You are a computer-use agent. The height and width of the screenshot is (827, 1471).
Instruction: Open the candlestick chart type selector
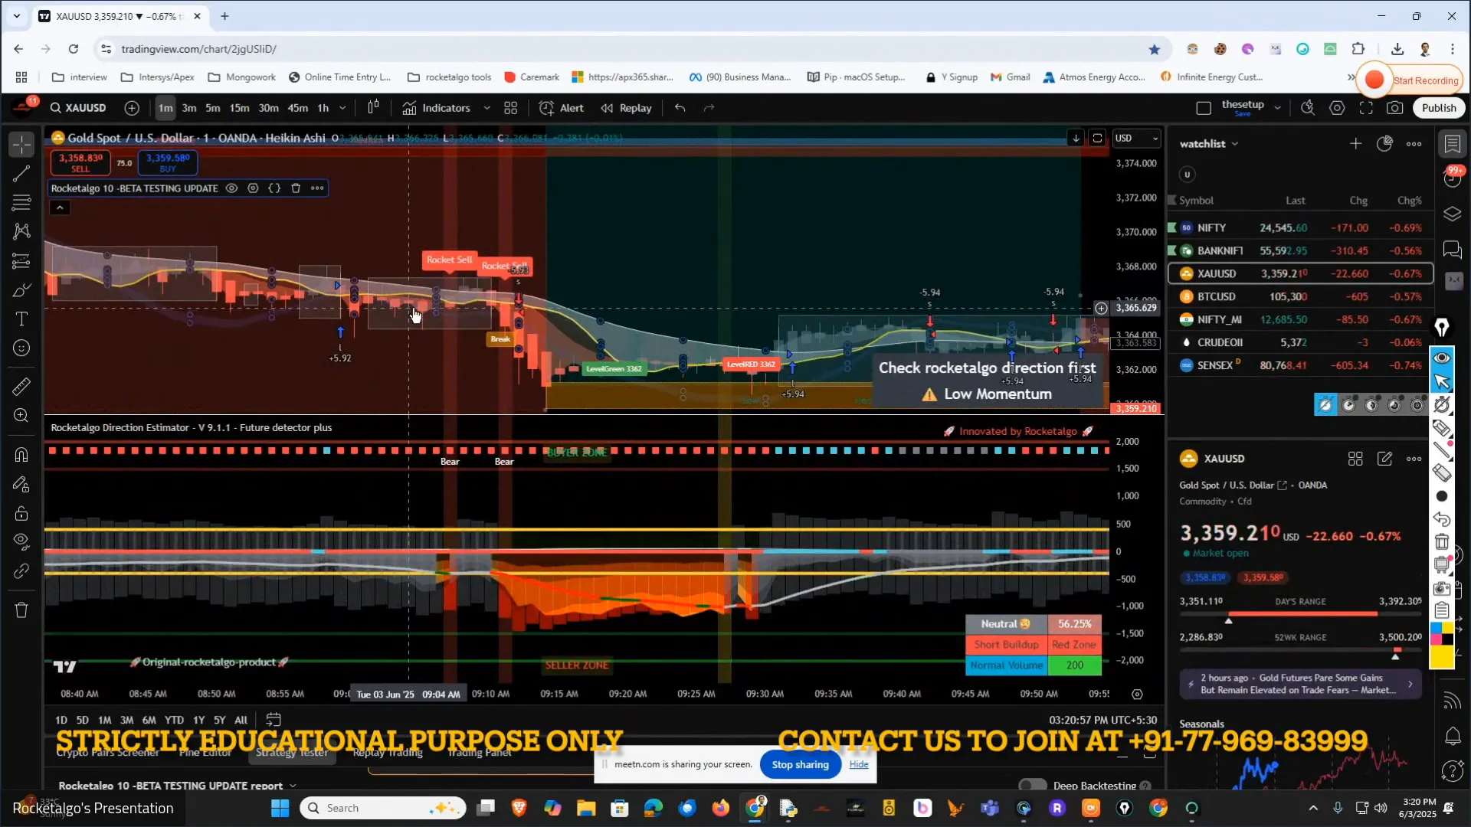coord(373,108)
